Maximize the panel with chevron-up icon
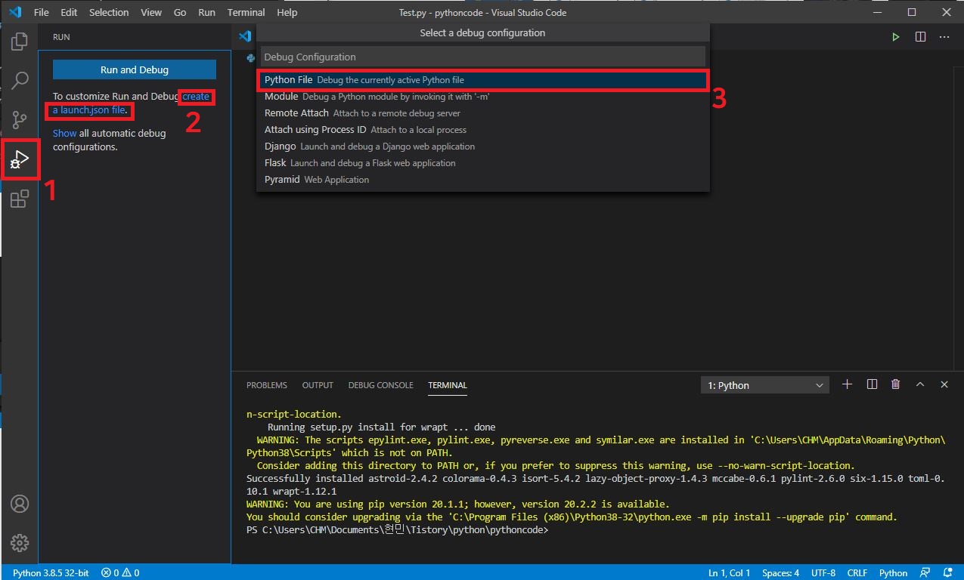964x580 pixels. [920, 384]
